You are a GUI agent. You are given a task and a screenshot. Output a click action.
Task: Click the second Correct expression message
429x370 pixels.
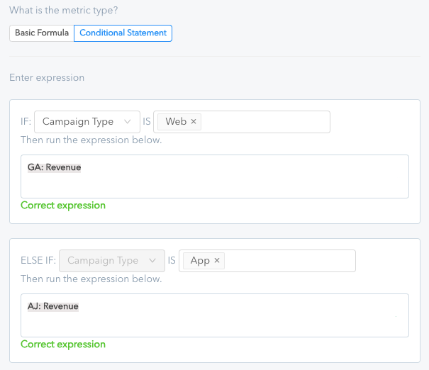[63, 344]
